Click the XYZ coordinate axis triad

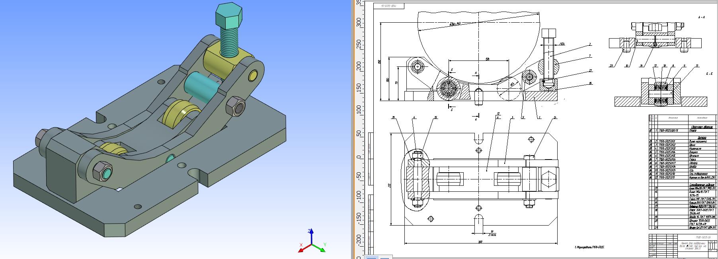pyautogui.click(x=312, y=241)
